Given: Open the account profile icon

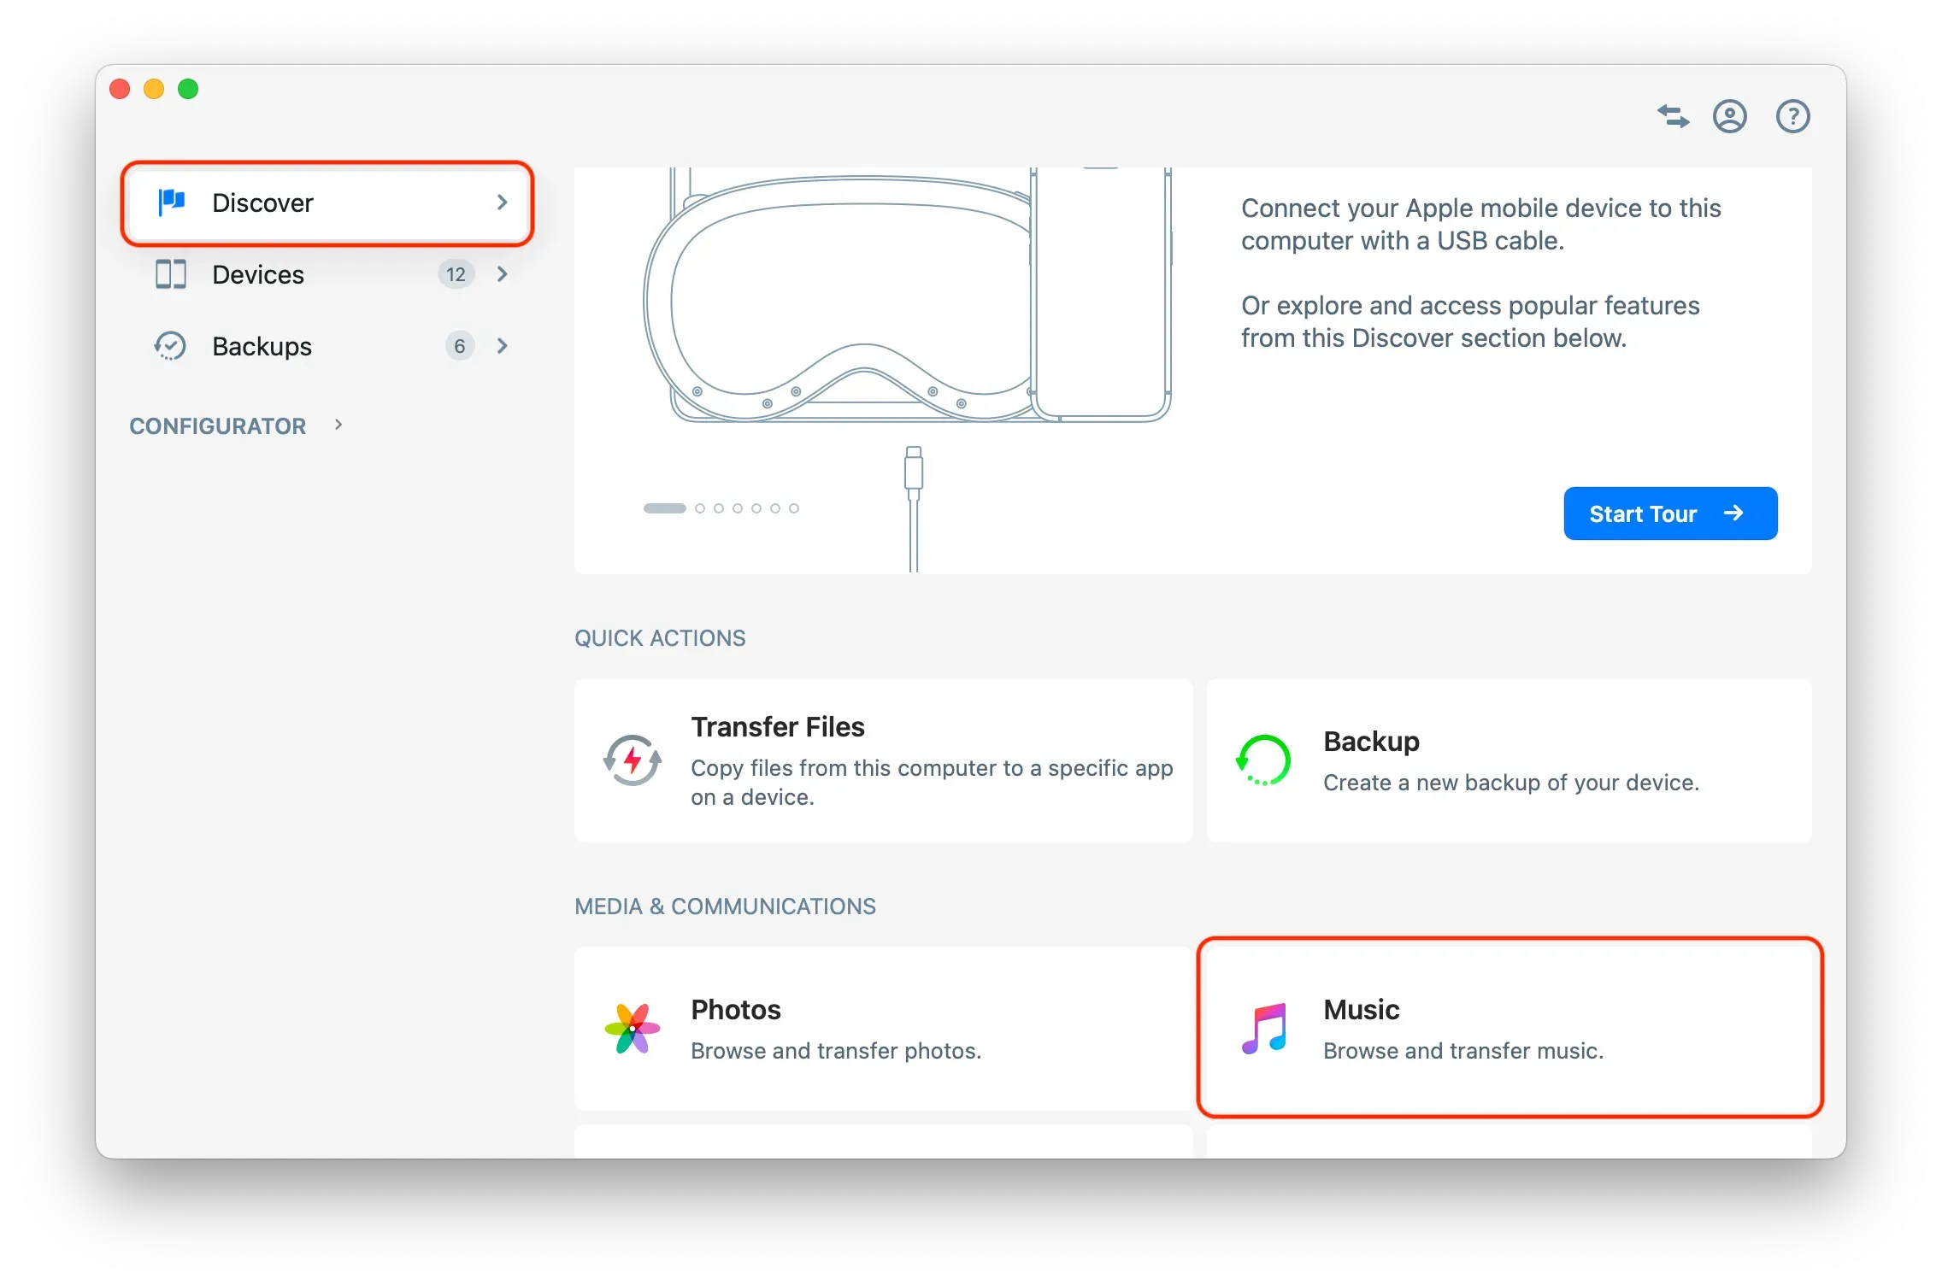Looking at the screenshot, I should click(x=1729, y=116).
